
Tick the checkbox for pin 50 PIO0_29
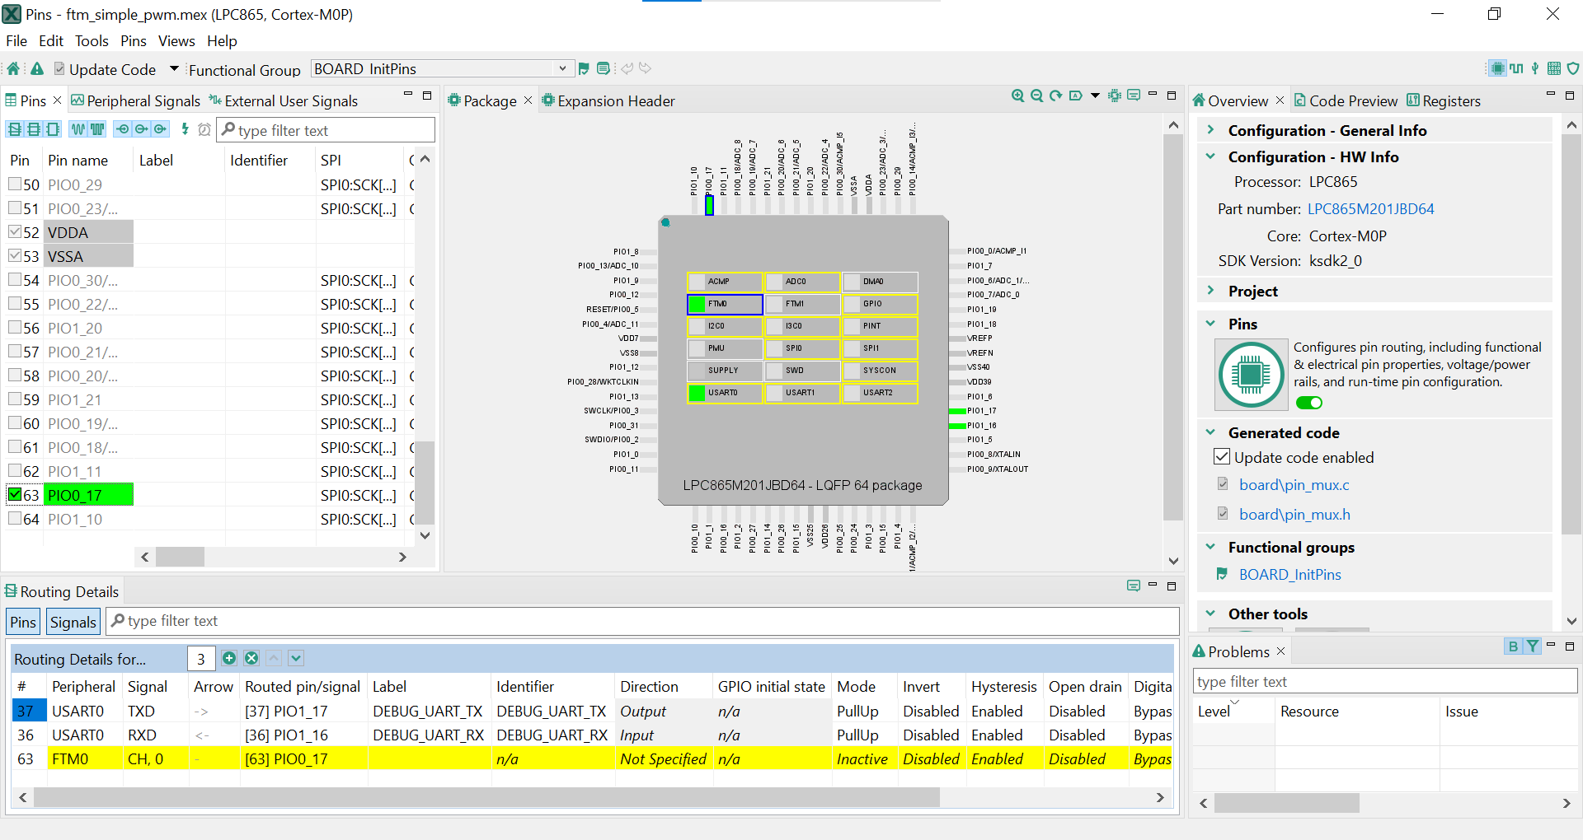click(15, 184)
